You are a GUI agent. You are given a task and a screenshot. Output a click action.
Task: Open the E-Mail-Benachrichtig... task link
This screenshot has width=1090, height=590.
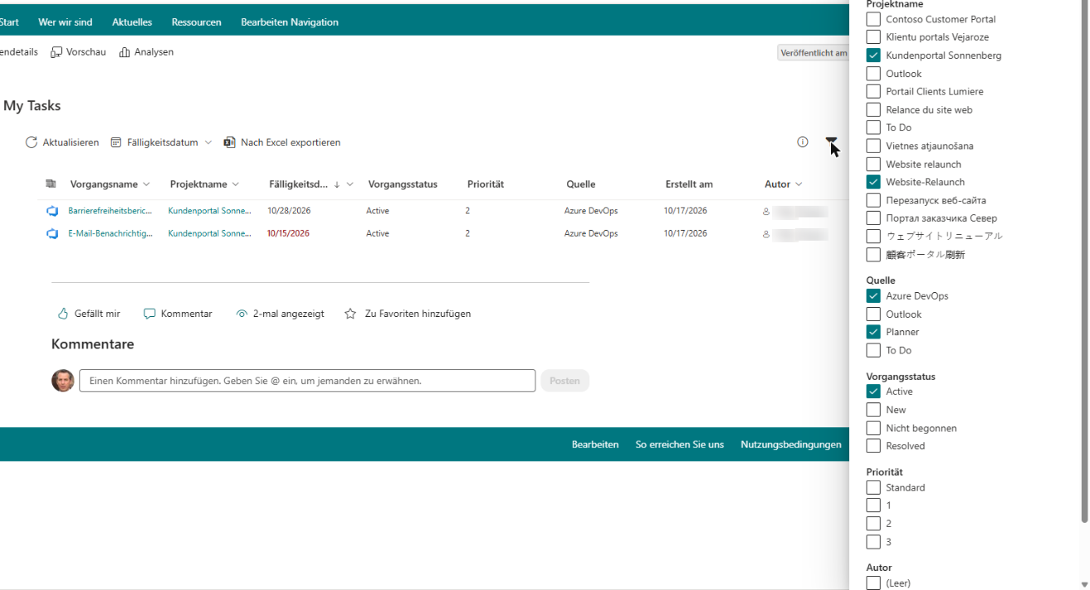(x=110, y=234)
